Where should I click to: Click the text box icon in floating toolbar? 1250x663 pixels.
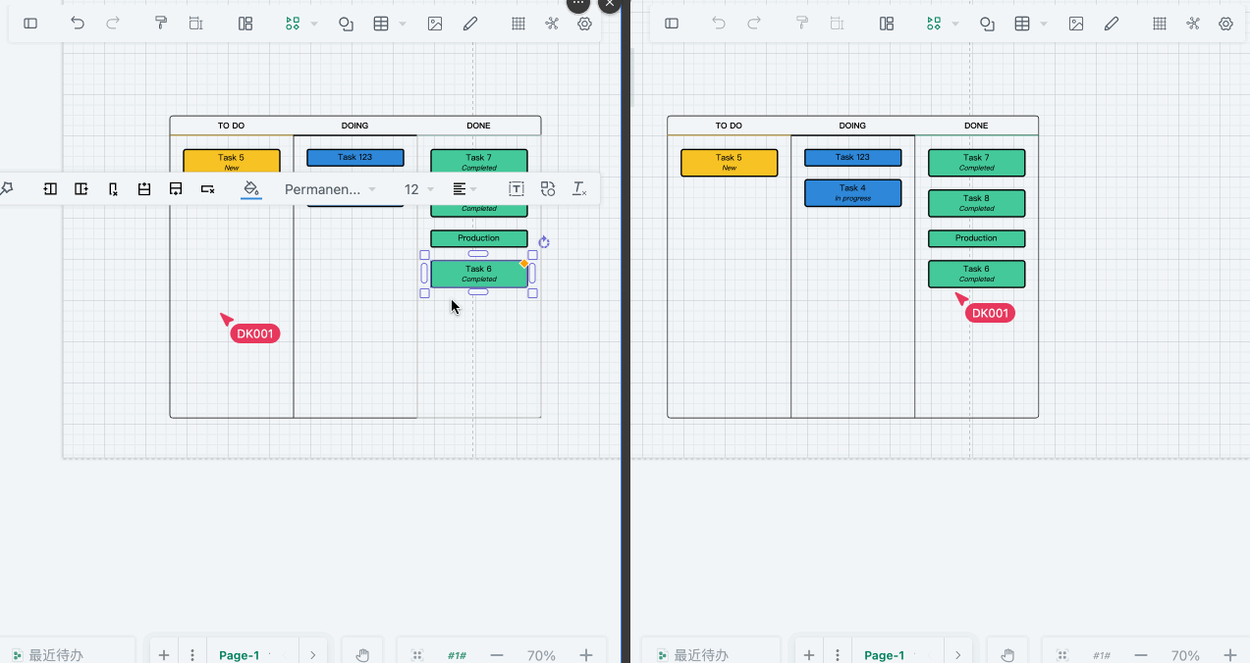click(516, 189)
